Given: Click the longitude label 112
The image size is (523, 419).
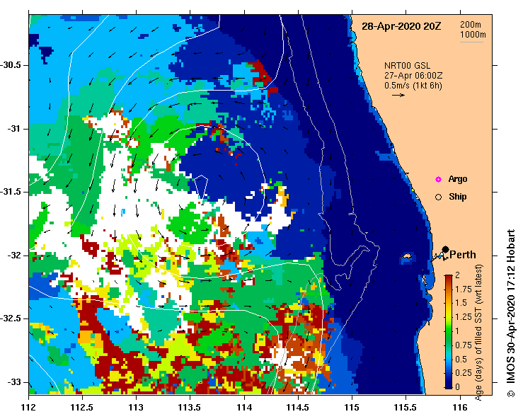Looking at the screenshot, I should [29, 408].
